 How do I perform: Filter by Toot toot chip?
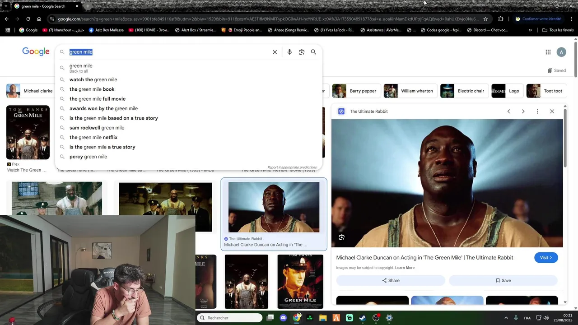click(546, 91)
